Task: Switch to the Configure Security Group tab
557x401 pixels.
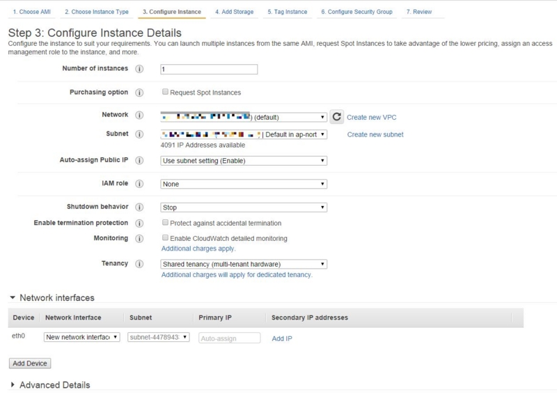Action: pyautogui.click(x=356, y=12)
